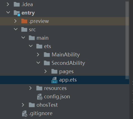Select the ets folder label
This screenshot has height=119, width=133.
[47, 46]
